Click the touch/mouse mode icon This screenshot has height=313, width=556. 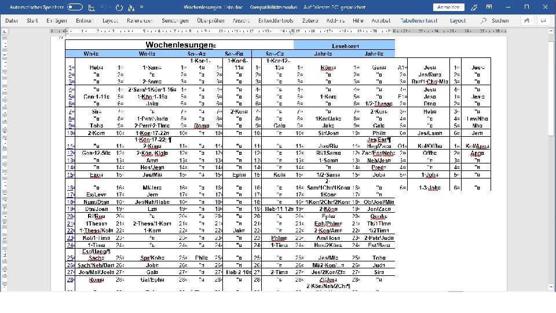click(131, 7)
